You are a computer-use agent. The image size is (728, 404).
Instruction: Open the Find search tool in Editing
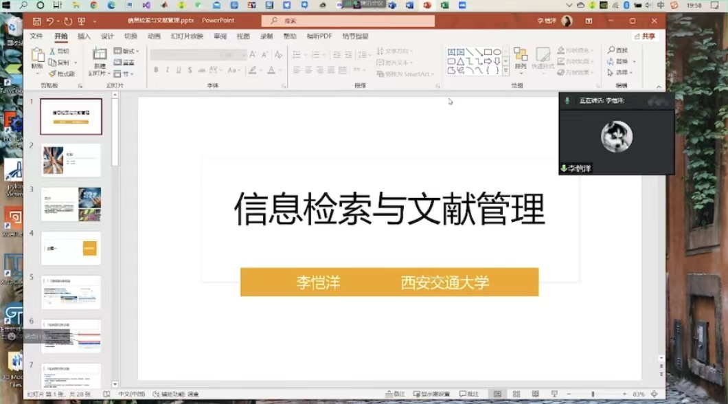coord(618,50)
